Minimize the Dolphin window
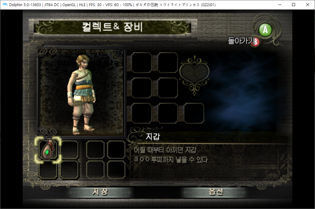The height and width of the screenshot is (209, 315). 280,4
